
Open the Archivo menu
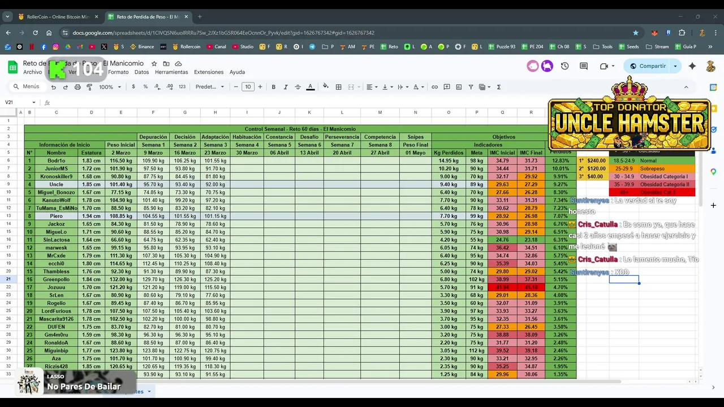32,72
